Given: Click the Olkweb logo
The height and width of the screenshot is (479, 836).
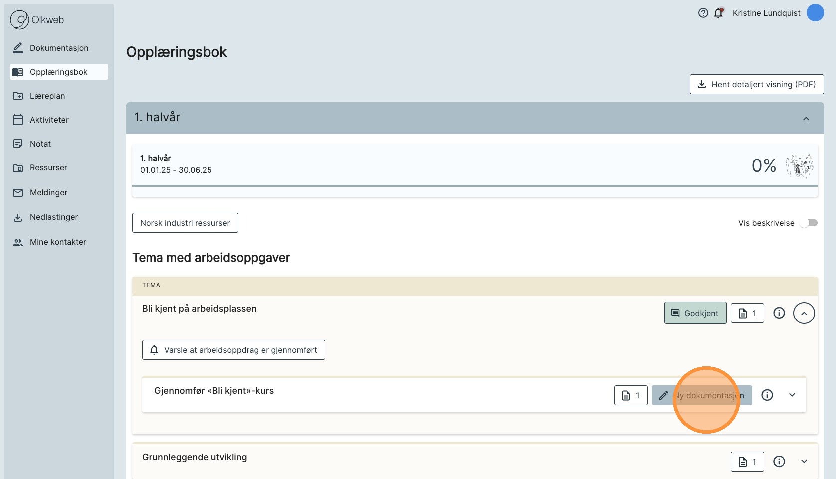Looking at the screenshot, I should pos(37,20).
